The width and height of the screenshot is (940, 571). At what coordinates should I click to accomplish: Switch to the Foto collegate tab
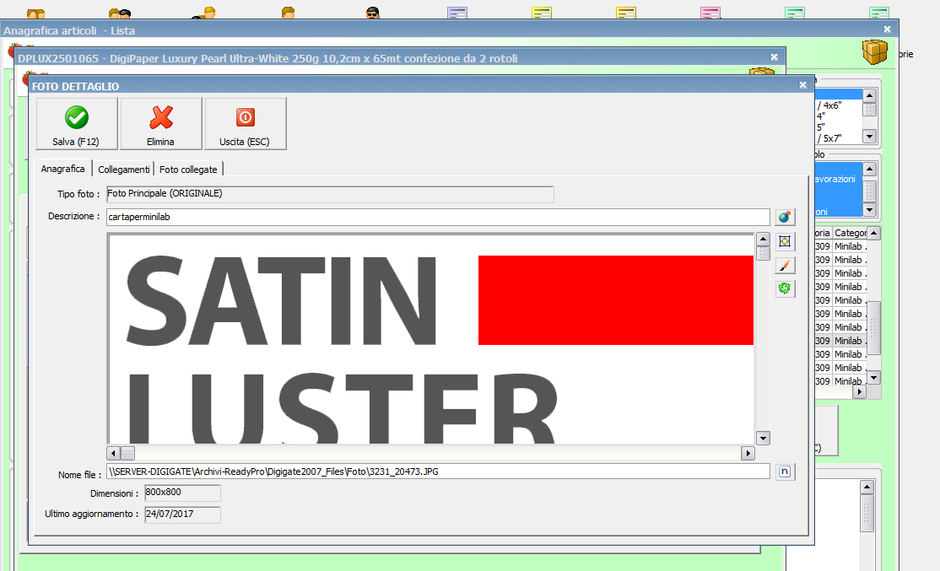click(x=188, y=170)
